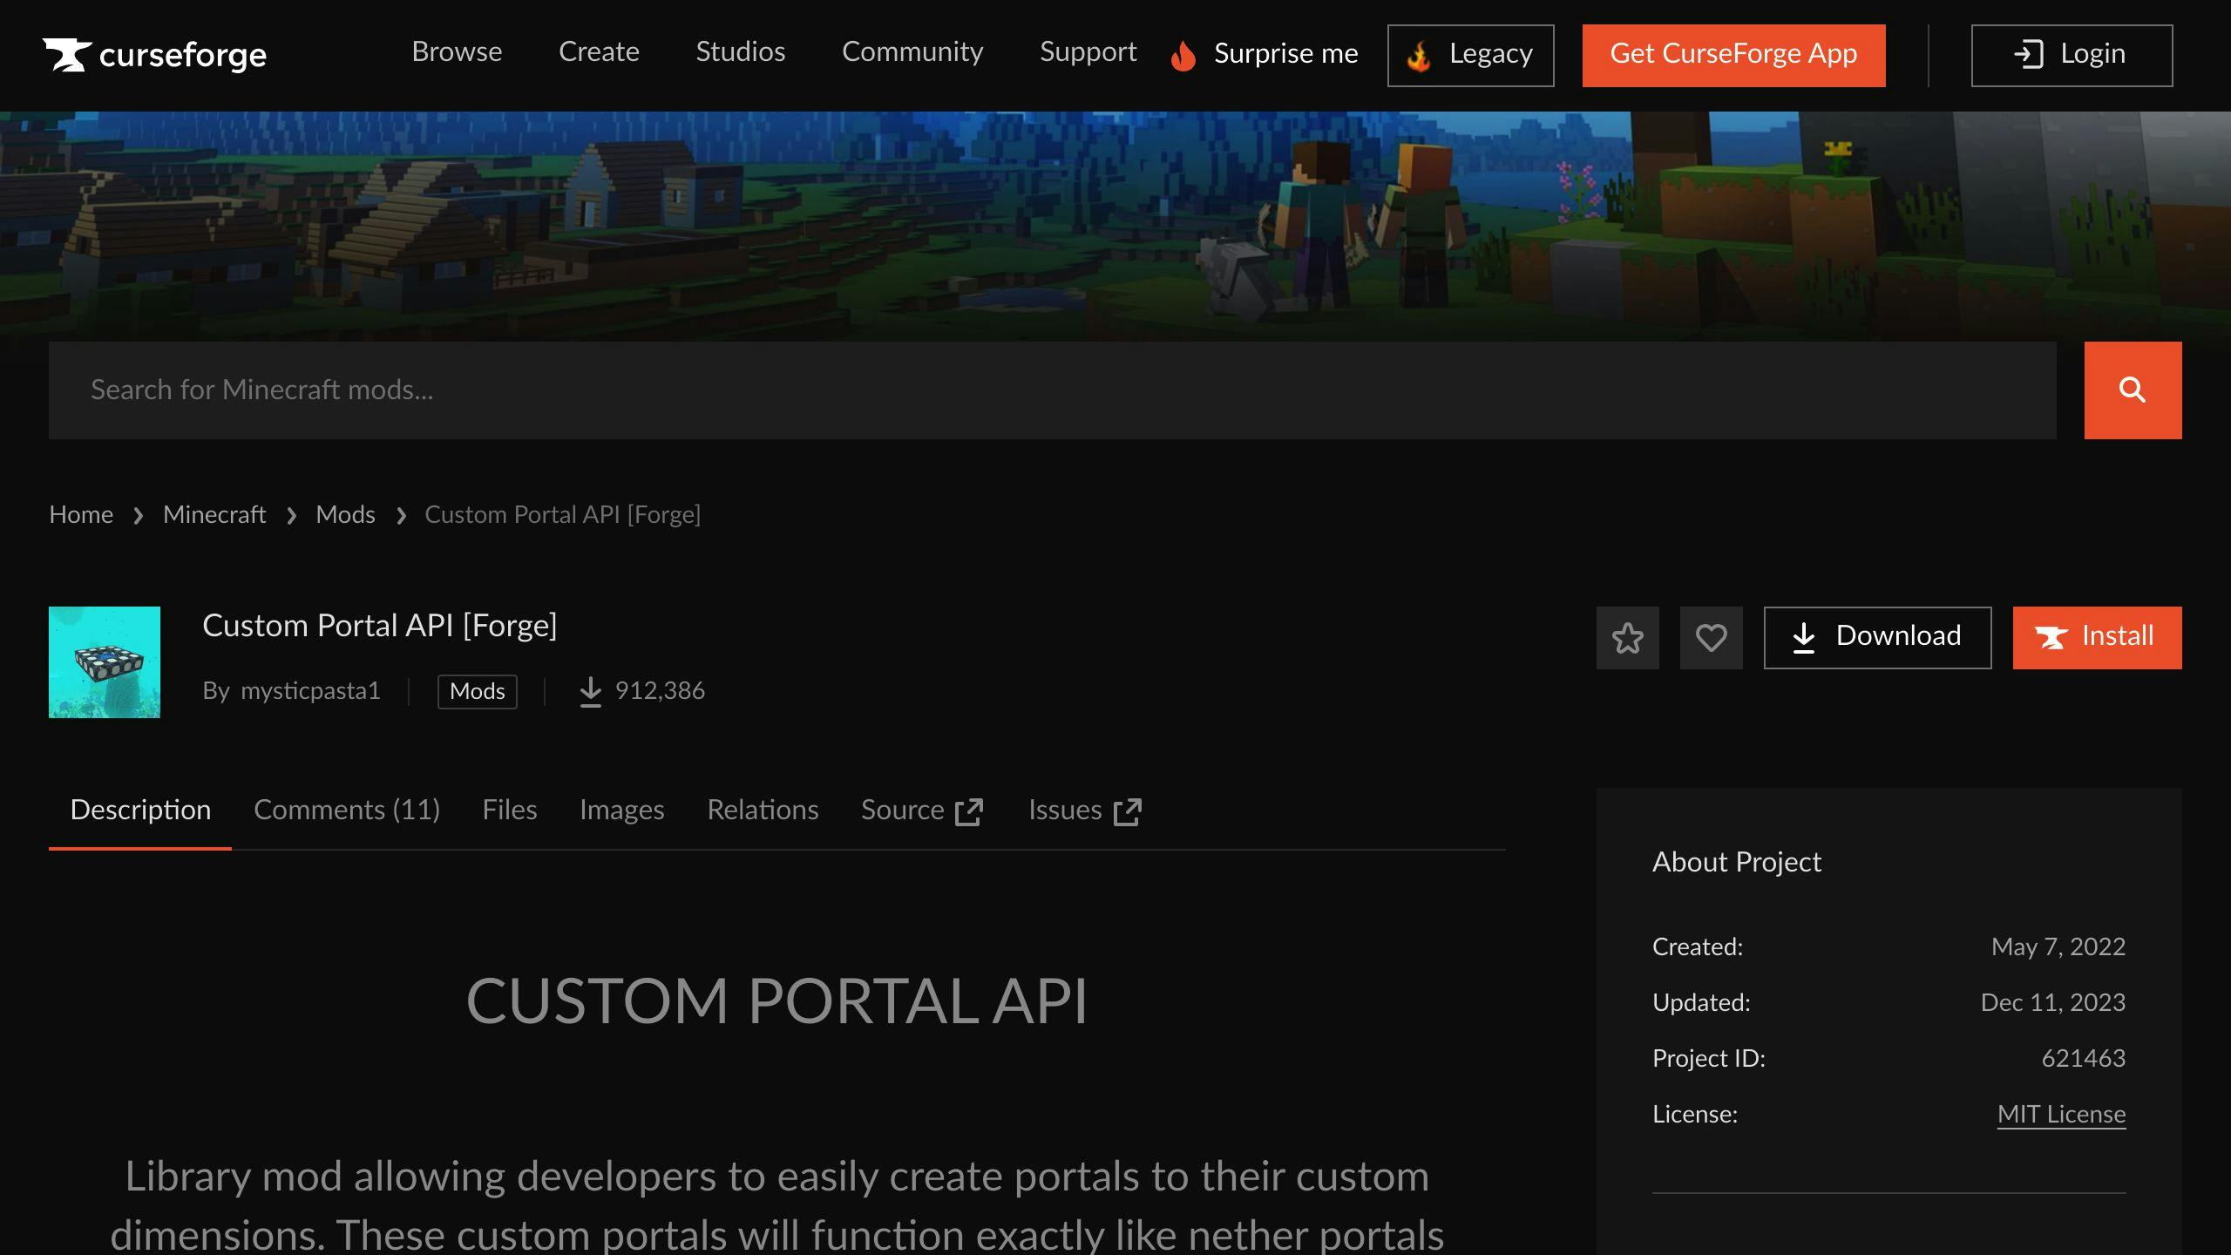Switch to the Images tab

tap(622, 811)
